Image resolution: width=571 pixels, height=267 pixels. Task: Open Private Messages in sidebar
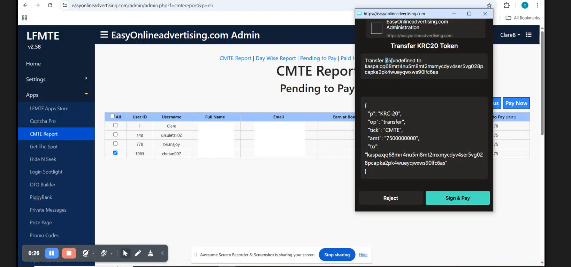(48, 210)
